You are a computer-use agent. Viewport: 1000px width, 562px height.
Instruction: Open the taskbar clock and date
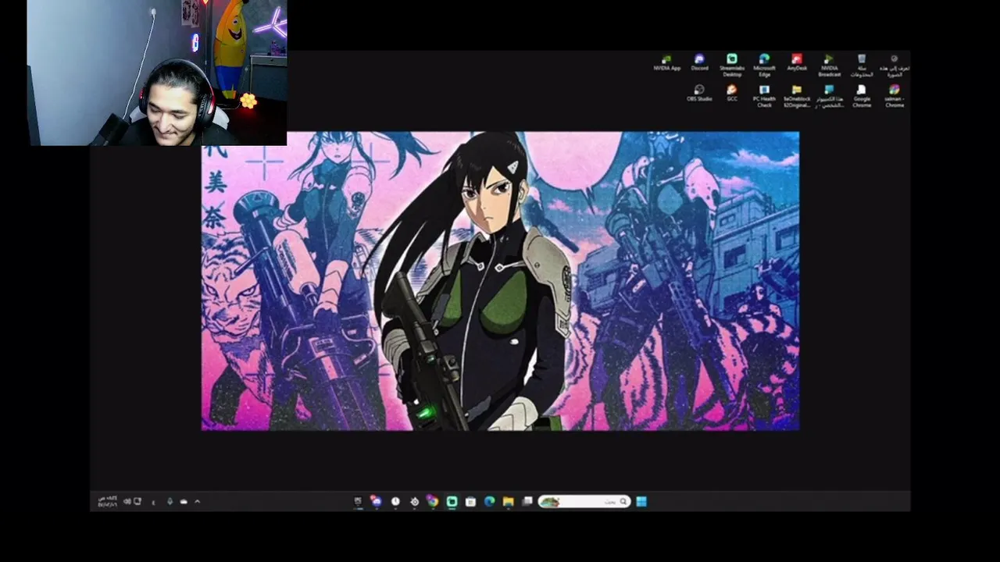click(107, 501)
